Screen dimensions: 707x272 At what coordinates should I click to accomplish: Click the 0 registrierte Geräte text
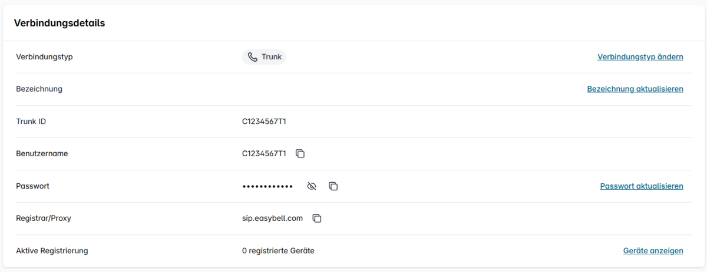(278, 251)
